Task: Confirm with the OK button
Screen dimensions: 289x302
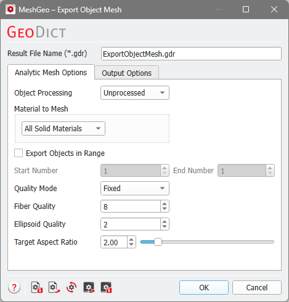Action: (x=204, y=287)
